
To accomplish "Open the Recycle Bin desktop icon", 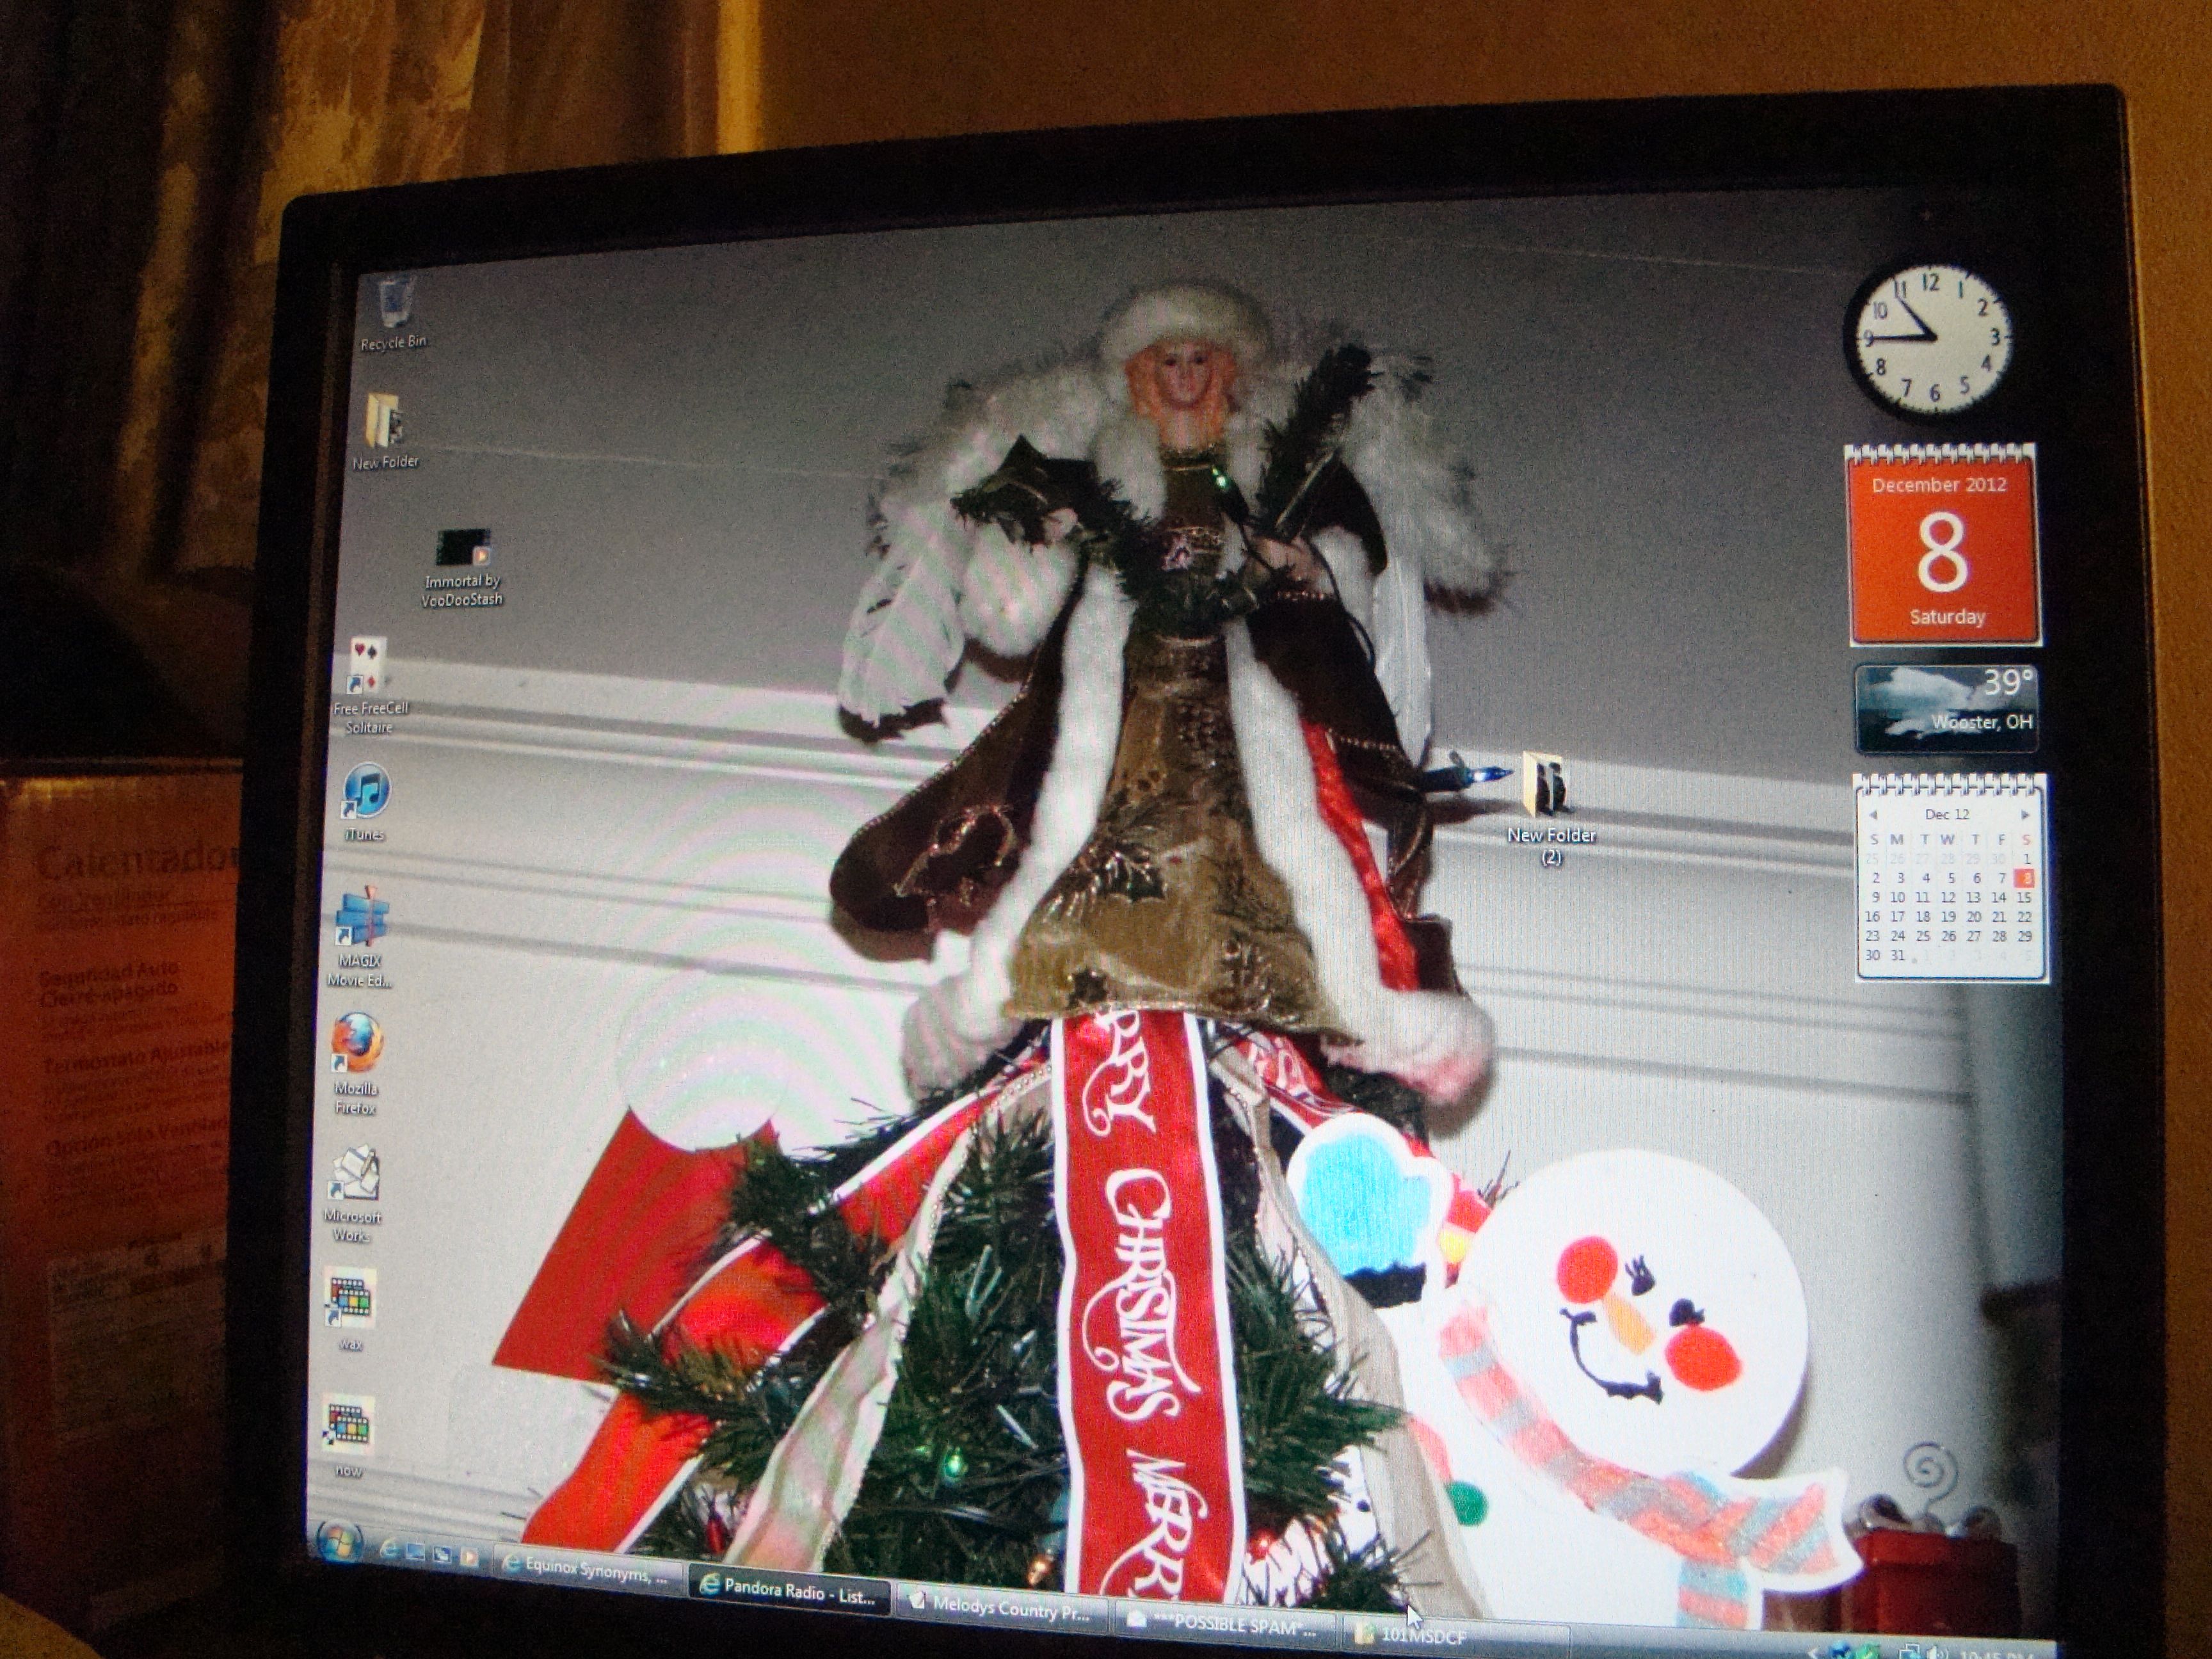I will tap(394, 312).
